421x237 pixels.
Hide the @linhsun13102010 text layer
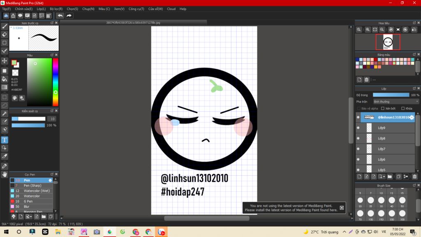pos(358,117)
